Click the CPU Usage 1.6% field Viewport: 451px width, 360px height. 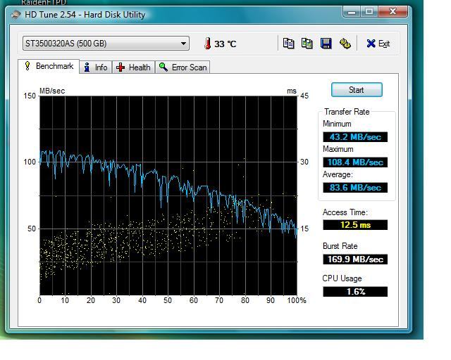coord(355,291)
